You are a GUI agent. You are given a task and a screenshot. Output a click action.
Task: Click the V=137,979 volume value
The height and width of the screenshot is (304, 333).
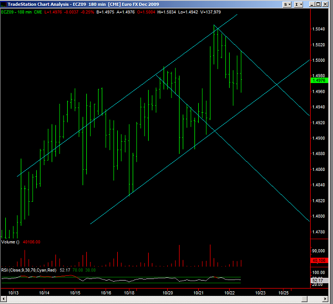210,12
